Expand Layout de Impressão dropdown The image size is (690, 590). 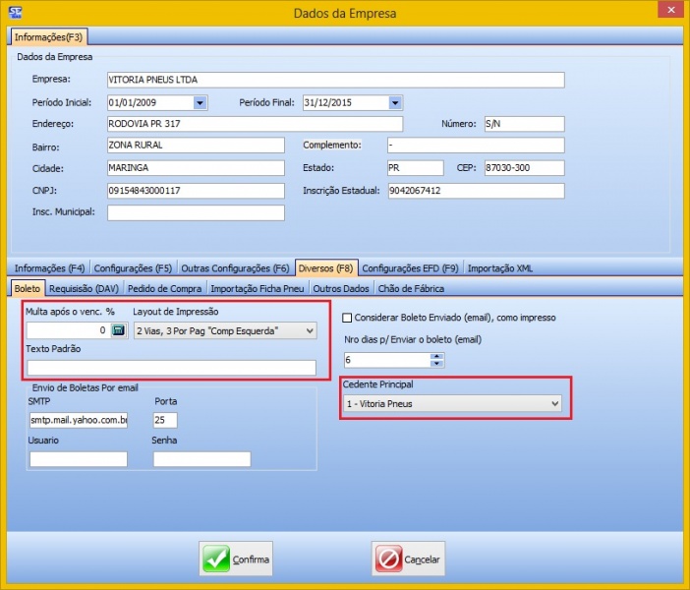[310, 331]
